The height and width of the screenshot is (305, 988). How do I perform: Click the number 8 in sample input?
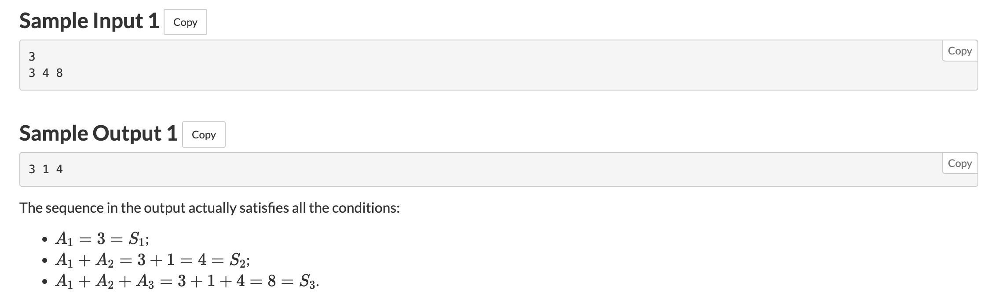(60, 73)
